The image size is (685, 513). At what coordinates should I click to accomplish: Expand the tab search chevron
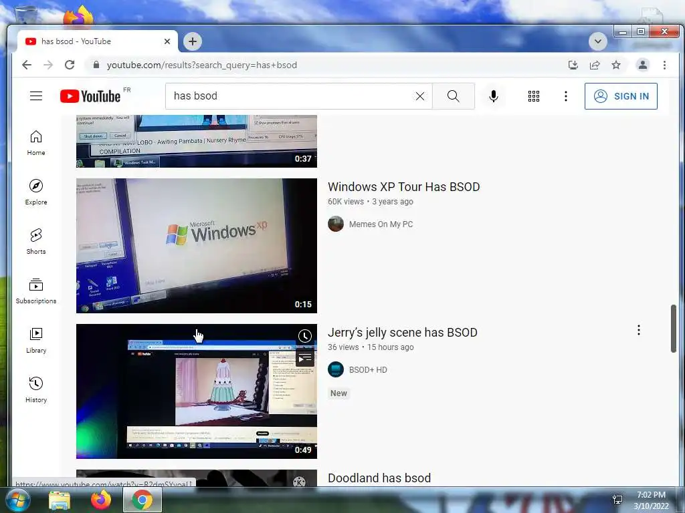(x=597, y=41)
